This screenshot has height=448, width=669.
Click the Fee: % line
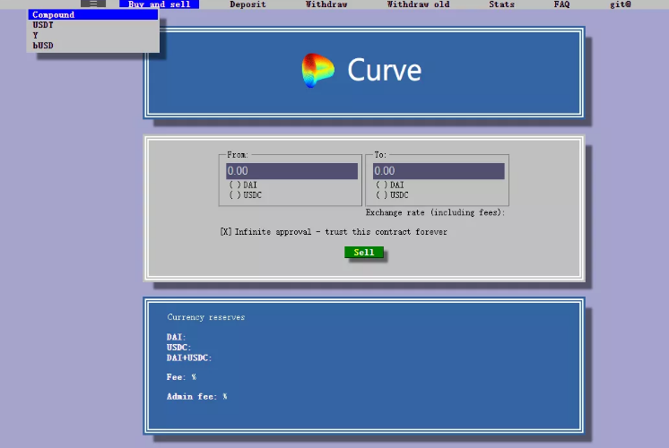coord(181,377)
